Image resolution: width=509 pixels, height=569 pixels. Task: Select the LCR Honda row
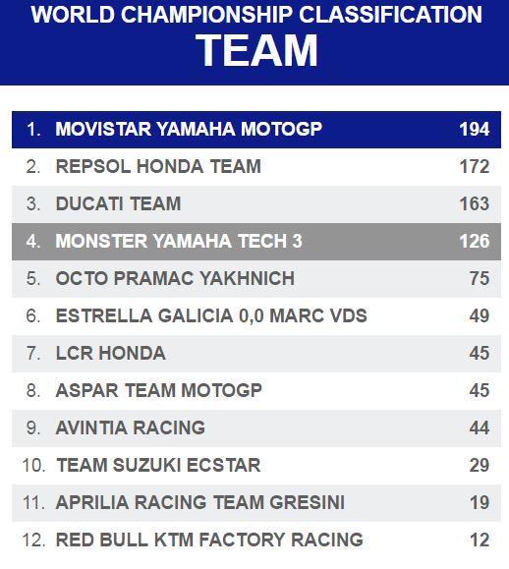coord(256,354)
